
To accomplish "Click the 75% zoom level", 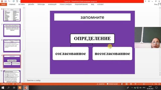I will coord(156,84).
